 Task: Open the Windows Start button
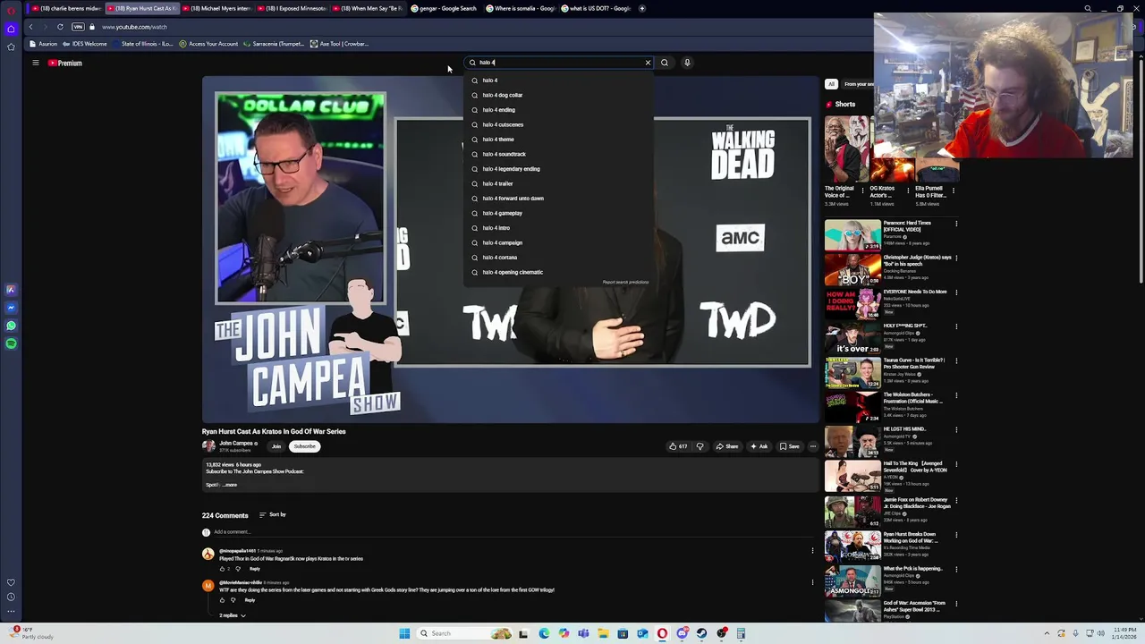(404, 633)
